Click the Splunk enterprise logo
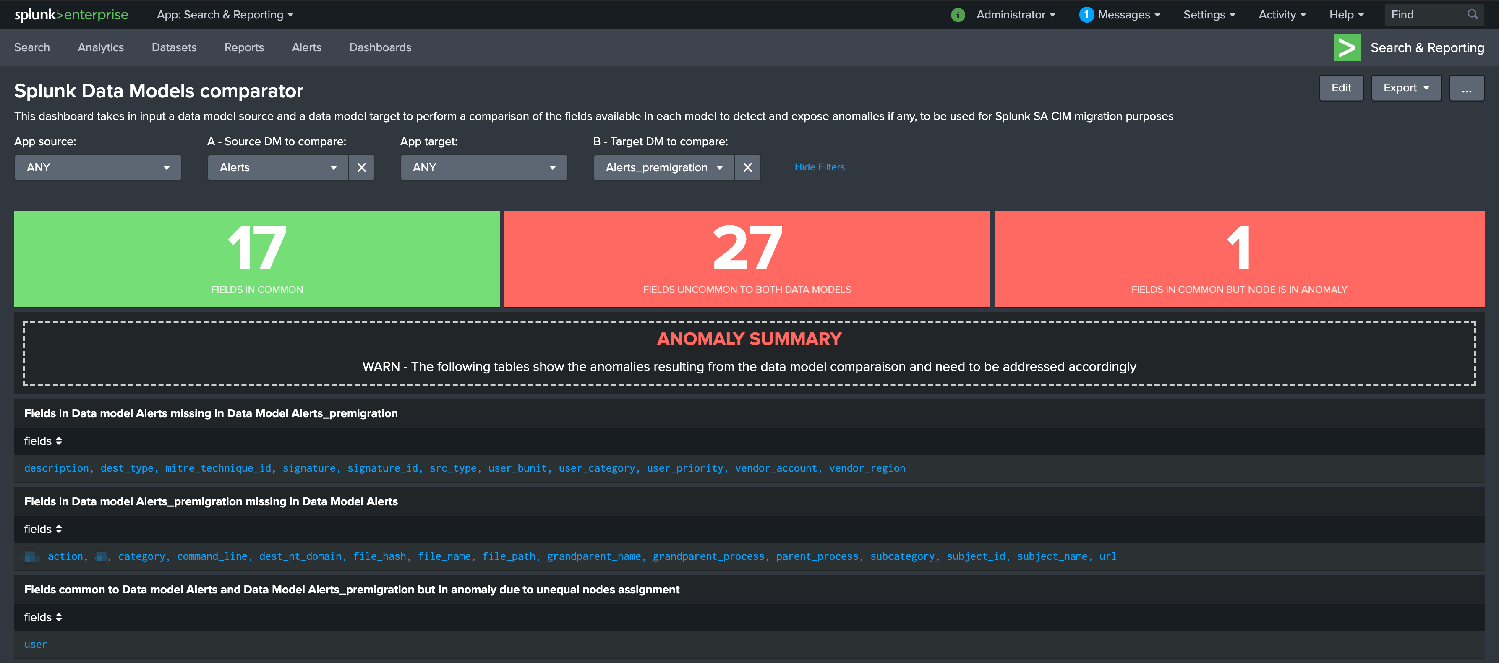 [x=71, y=15]
